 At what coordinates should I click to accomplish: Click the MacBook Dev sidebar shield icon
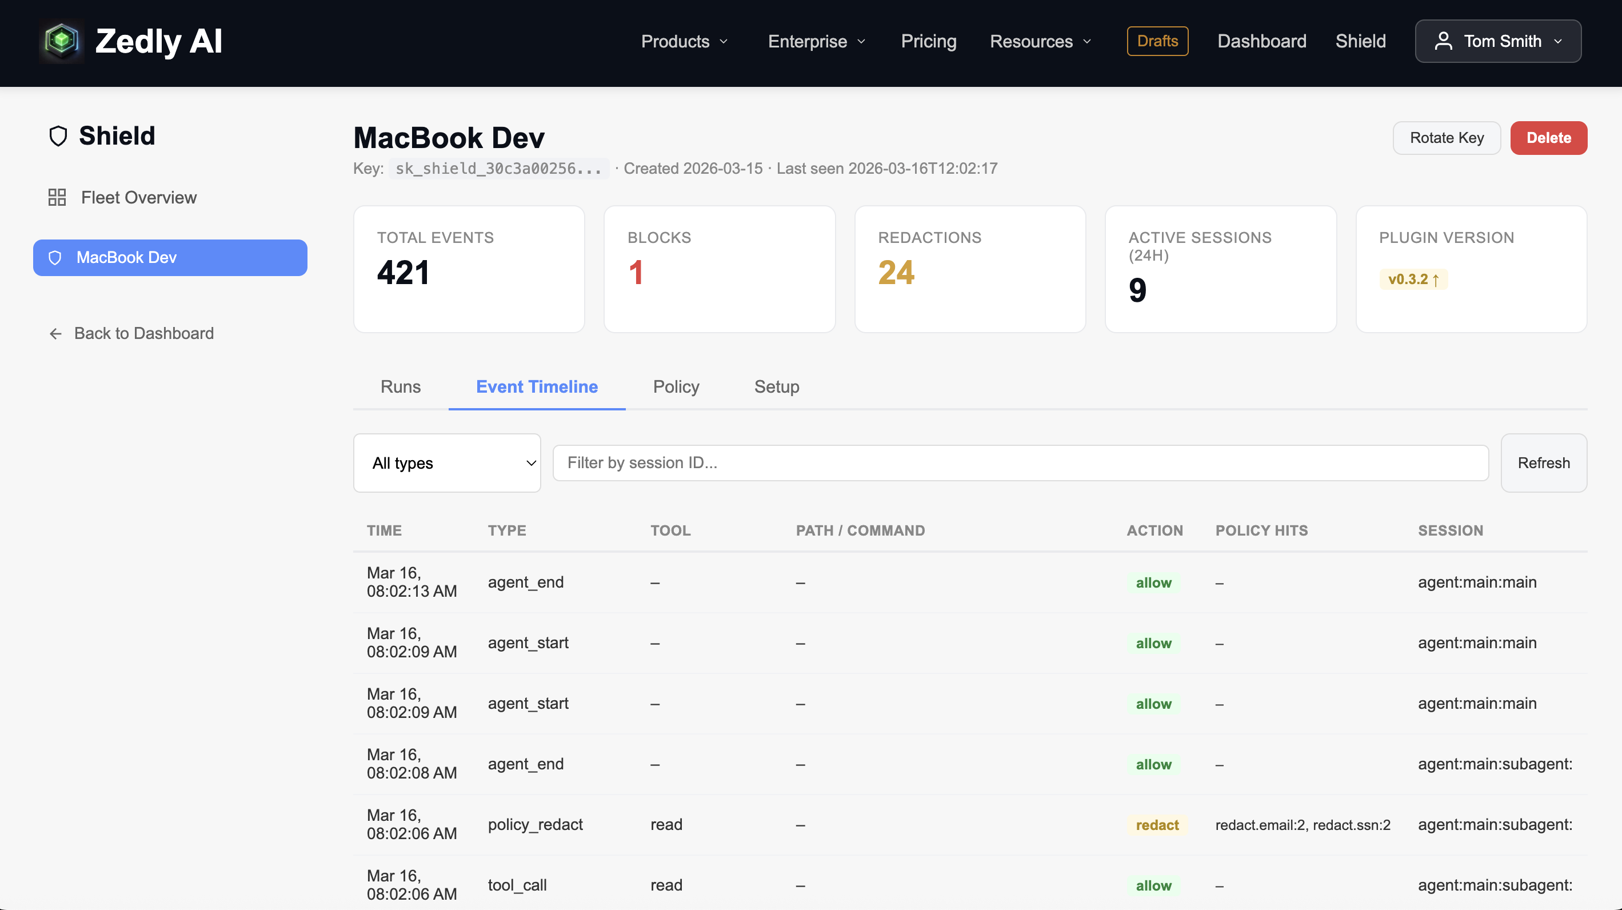click(55, 258)
